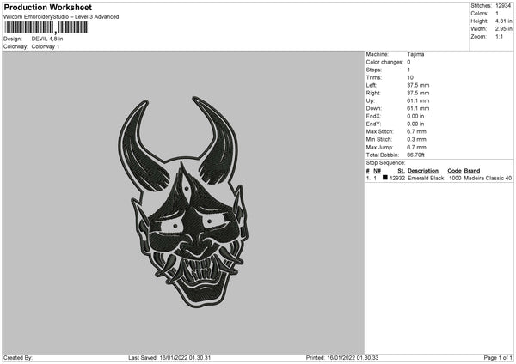The height and width of the screenshot is (364, 516).
Task: Click the Brand column header
Action: click(472, 171)
